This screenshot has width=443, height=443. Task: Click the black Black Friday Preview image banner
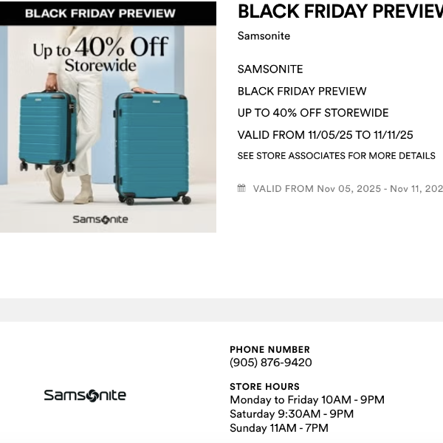(x=108, y=13)
